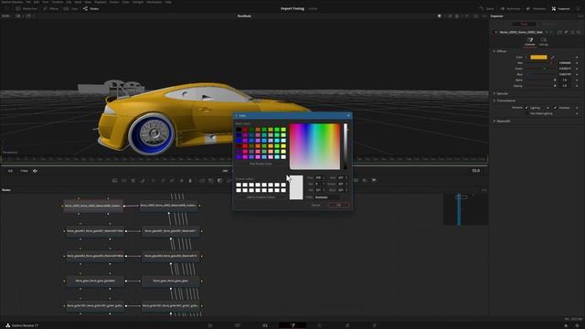Cancel the color dialog
Image resolution: width=585 pixels, height=329 pixels.
(315, 205)
